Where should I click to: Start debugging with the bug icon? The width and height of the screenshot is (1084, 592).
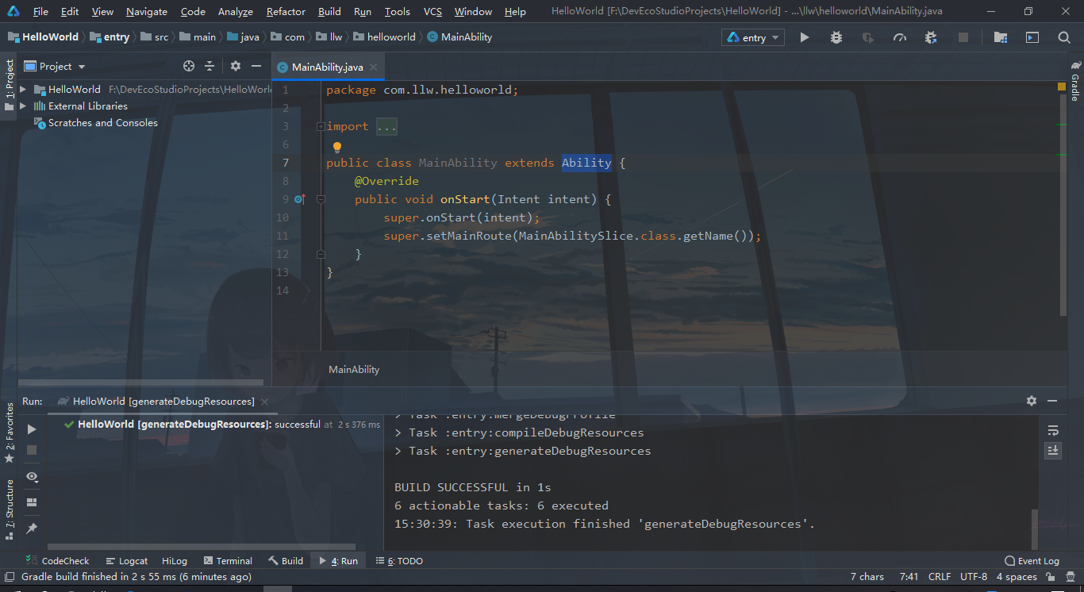pyautogui.click(x=836, y=37)
